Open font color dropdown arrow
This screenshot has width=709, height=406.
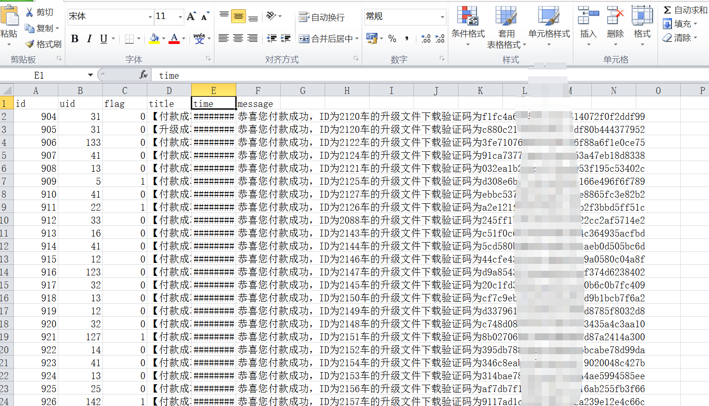pyautogui.click(x=183, y=39)
